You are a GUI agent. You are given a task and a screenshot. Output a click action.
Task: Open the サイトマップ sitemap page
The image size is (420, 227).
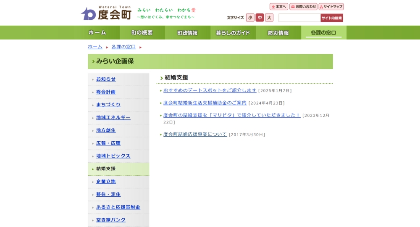tap(331, 7)
